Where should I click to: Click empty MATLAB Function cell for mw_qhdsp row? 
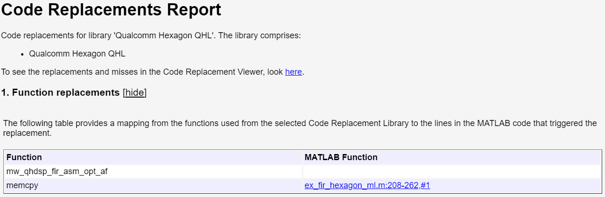tap(451, 171)
